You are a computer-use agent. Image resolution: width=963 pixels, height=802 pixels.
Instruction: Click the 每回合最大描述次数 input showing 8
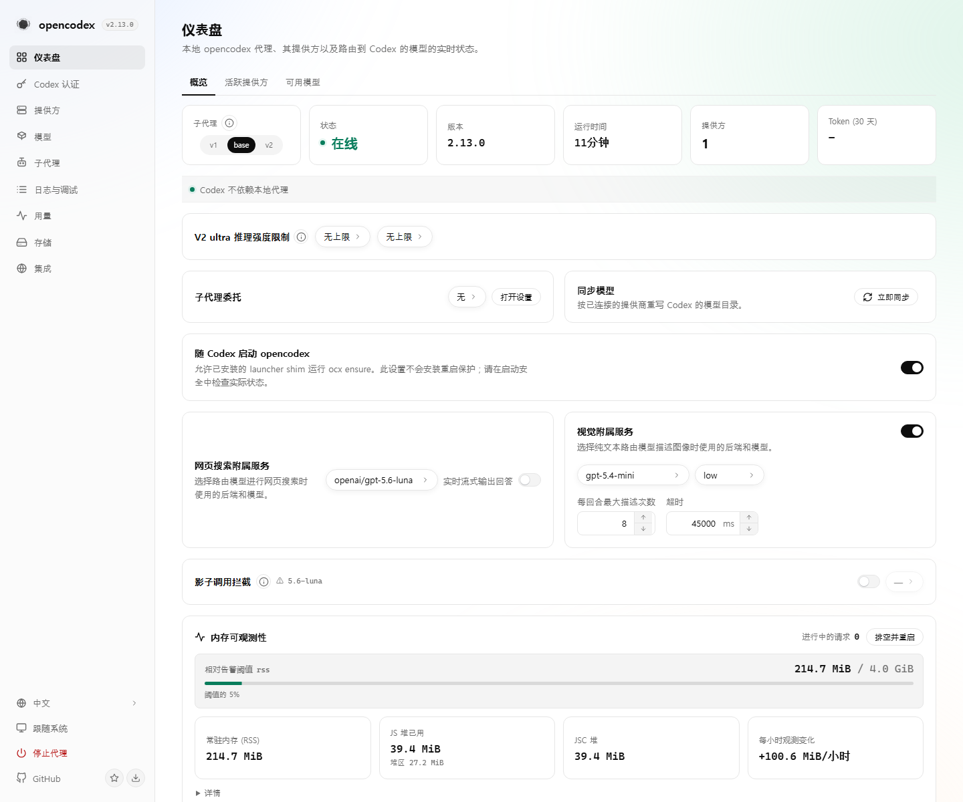[x=606, y=523]
